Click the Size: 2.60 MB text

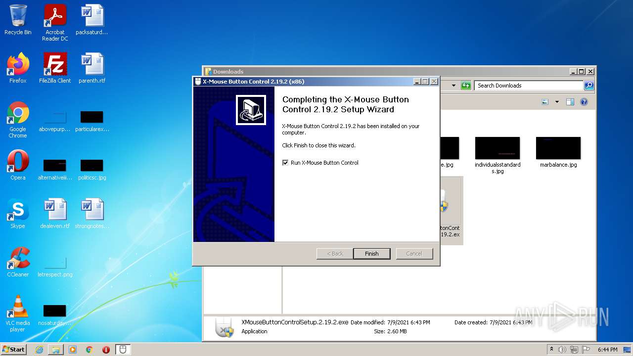(x=390, y=331)
